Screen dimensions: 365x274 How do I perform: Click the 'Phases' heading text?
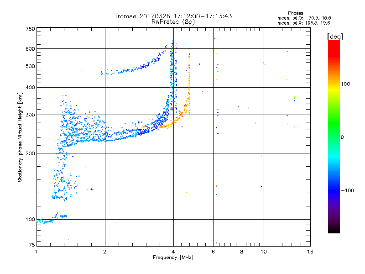(295, 13)
